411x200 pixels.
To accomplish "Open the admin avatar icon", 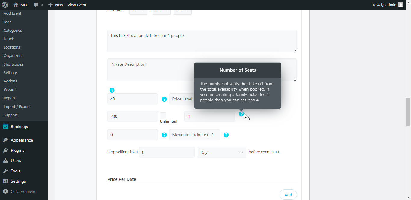I will (400, 5).
